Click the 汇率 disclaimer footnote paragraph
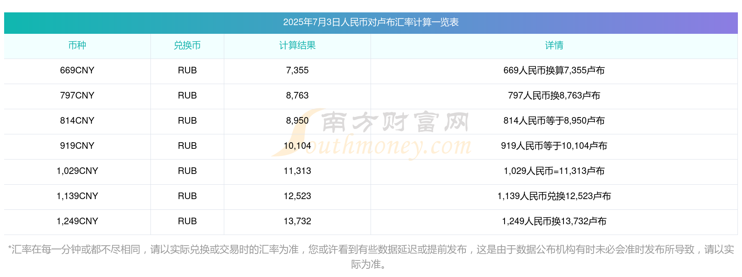 (x=371, y=257)
